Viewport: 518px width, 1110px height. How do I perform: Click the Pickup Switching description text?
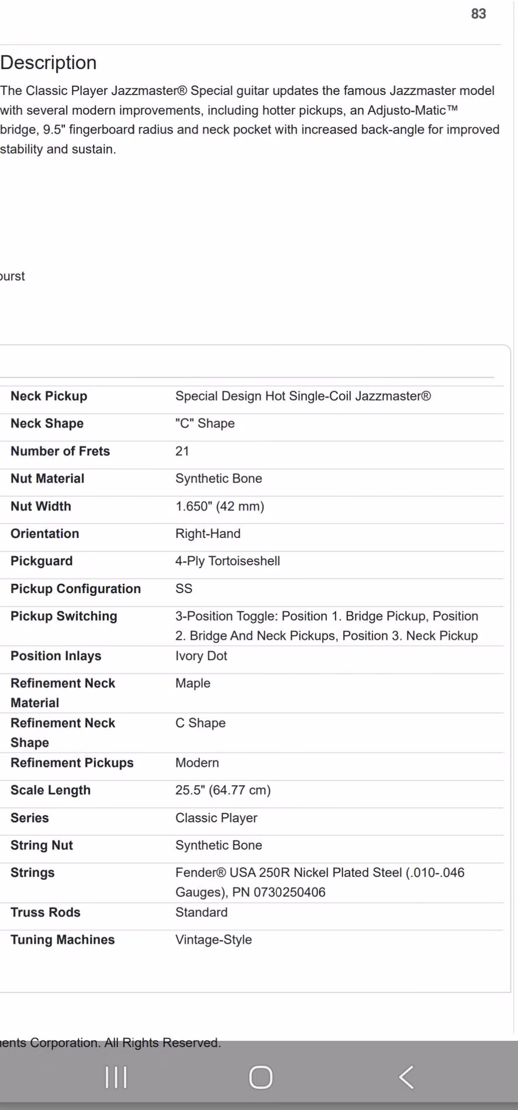click(x=327, y=626)
